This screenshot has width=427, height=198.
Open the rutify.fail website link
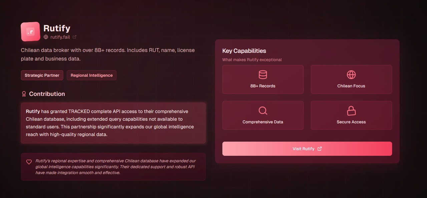point(60,37)
